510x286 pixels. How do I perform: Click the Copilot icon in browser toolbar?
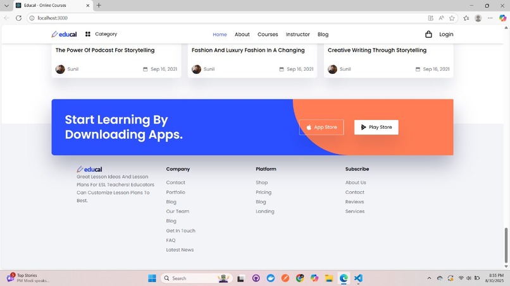tap(502, 18)
